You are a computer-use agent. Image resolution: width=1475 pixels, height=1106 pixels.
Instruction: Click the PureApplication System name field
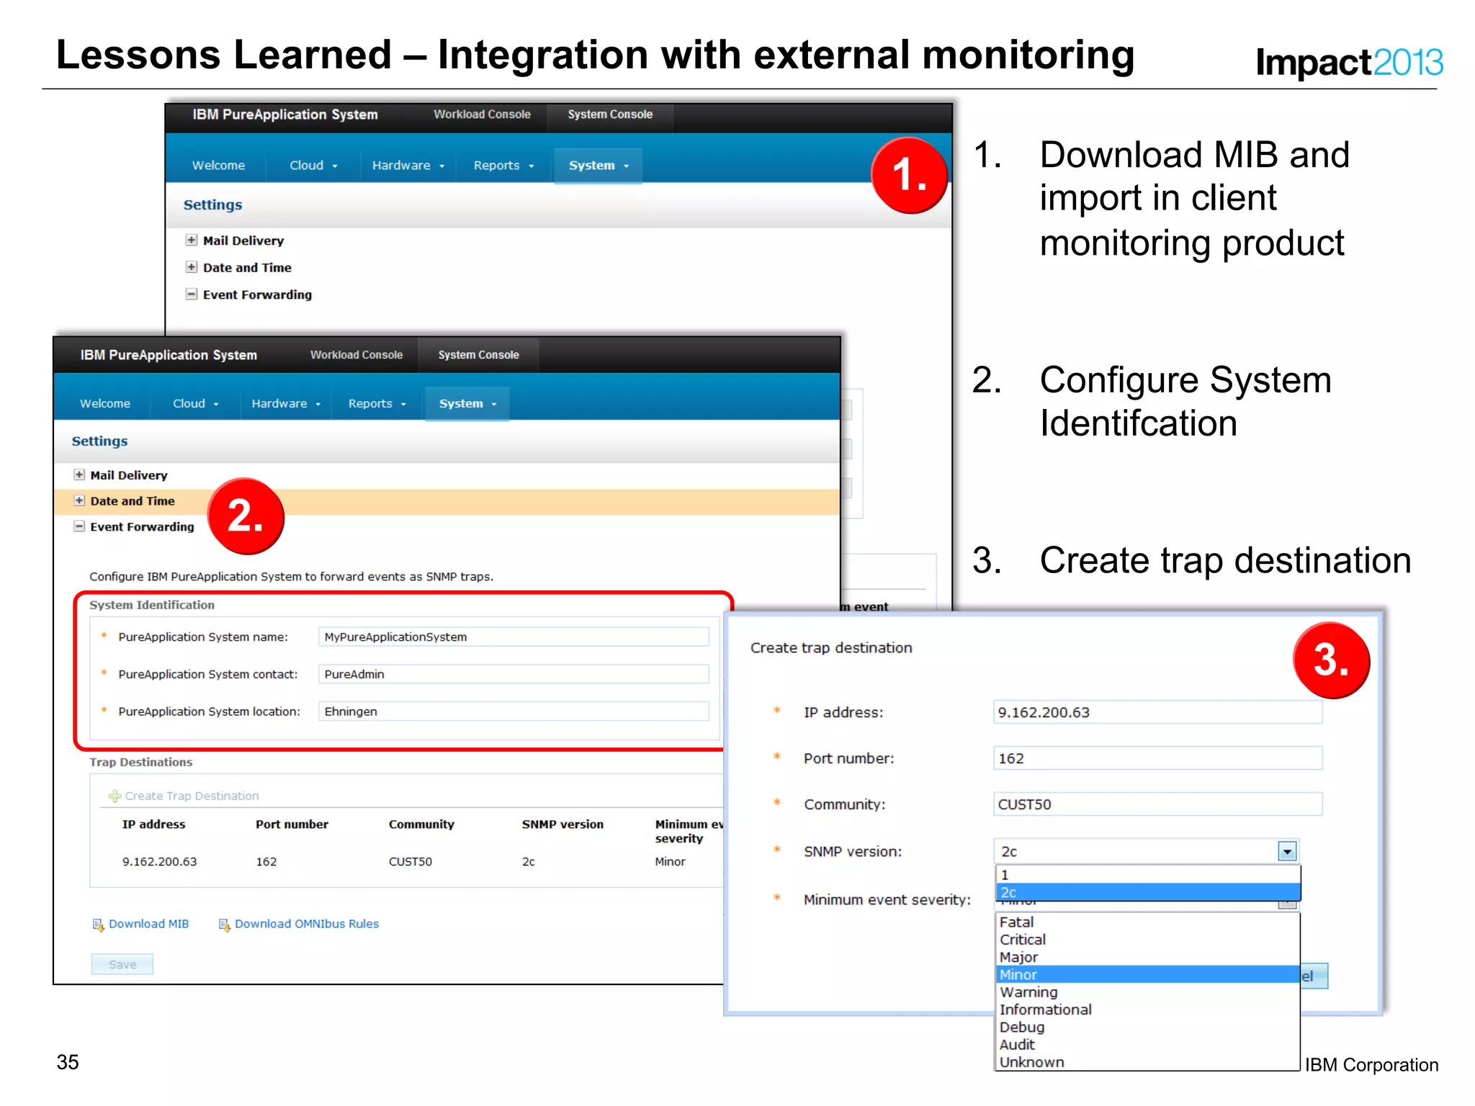click(x=514, y=637)
